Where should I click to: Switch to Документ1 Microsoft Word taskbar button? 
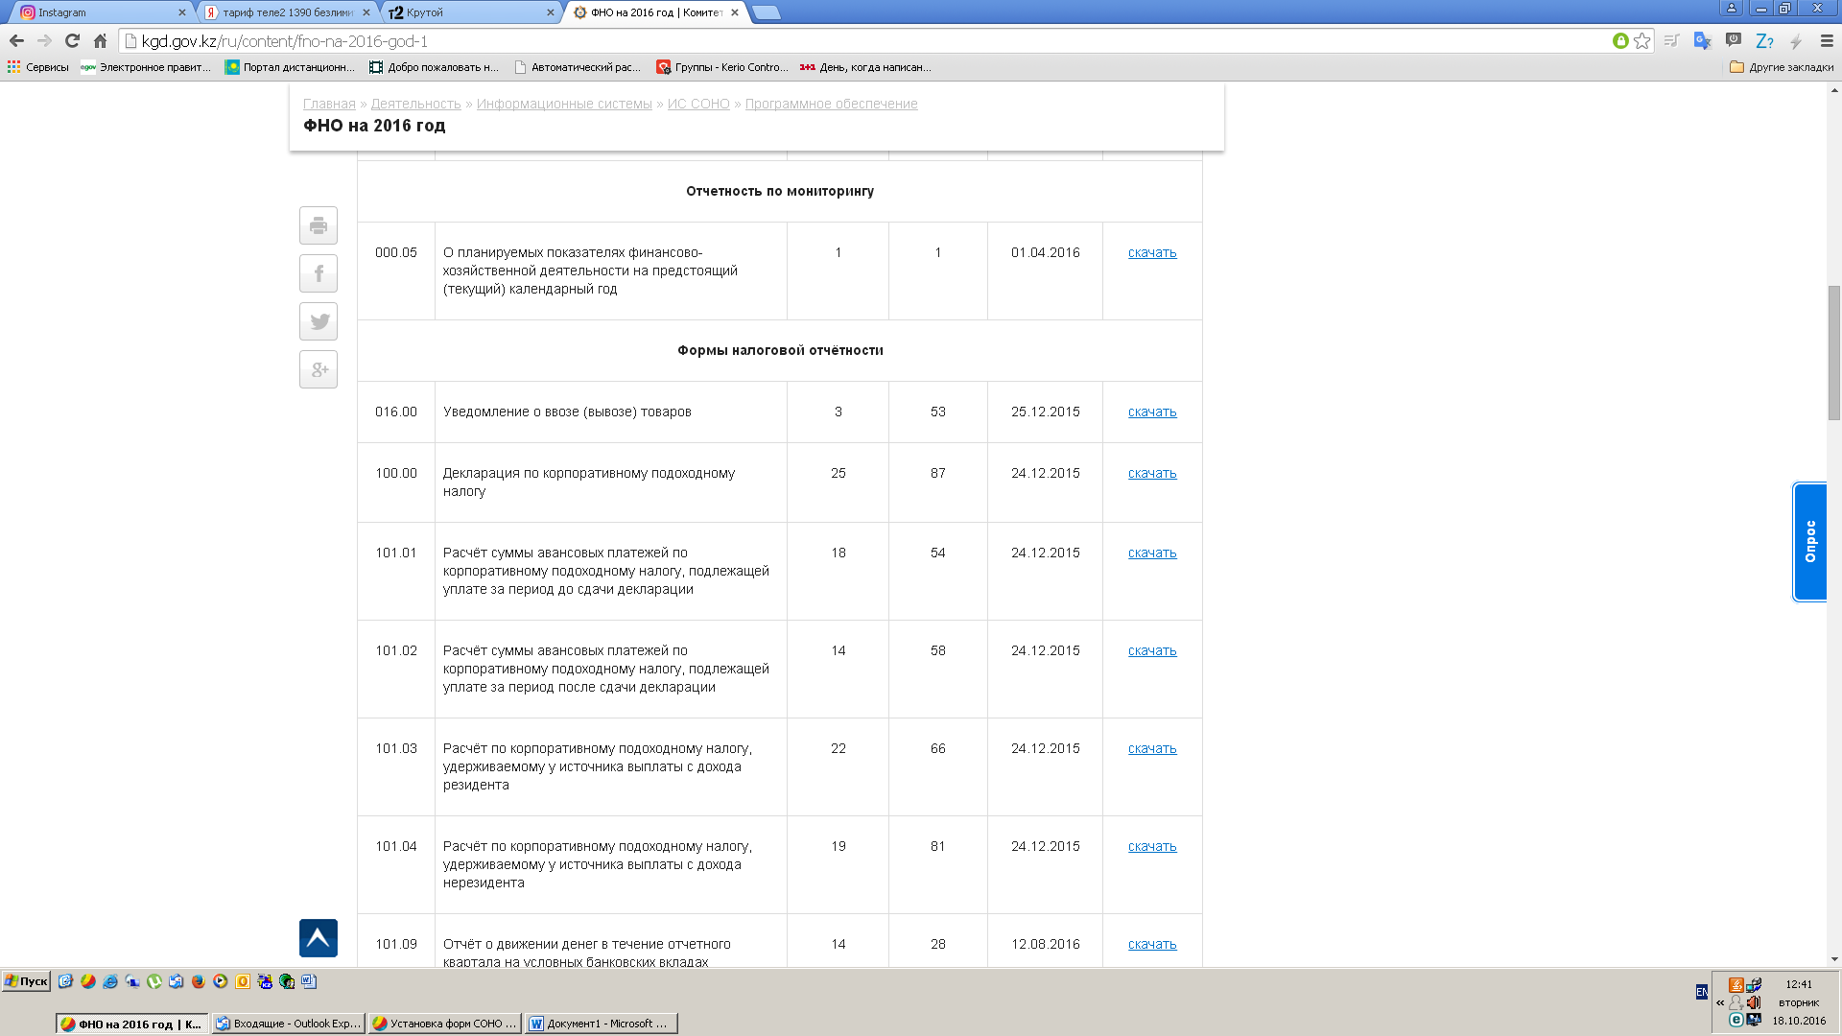[601, 1024]
